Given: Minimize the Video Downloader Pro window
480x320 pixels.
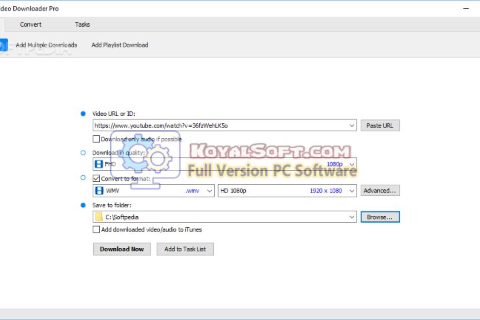Looking at the screenshot, I should pos(466,8).
